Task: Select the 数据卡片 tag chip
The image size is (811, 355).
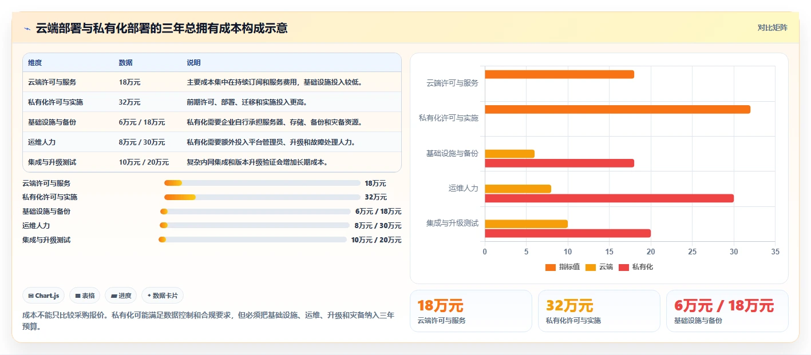Action: 163,296
